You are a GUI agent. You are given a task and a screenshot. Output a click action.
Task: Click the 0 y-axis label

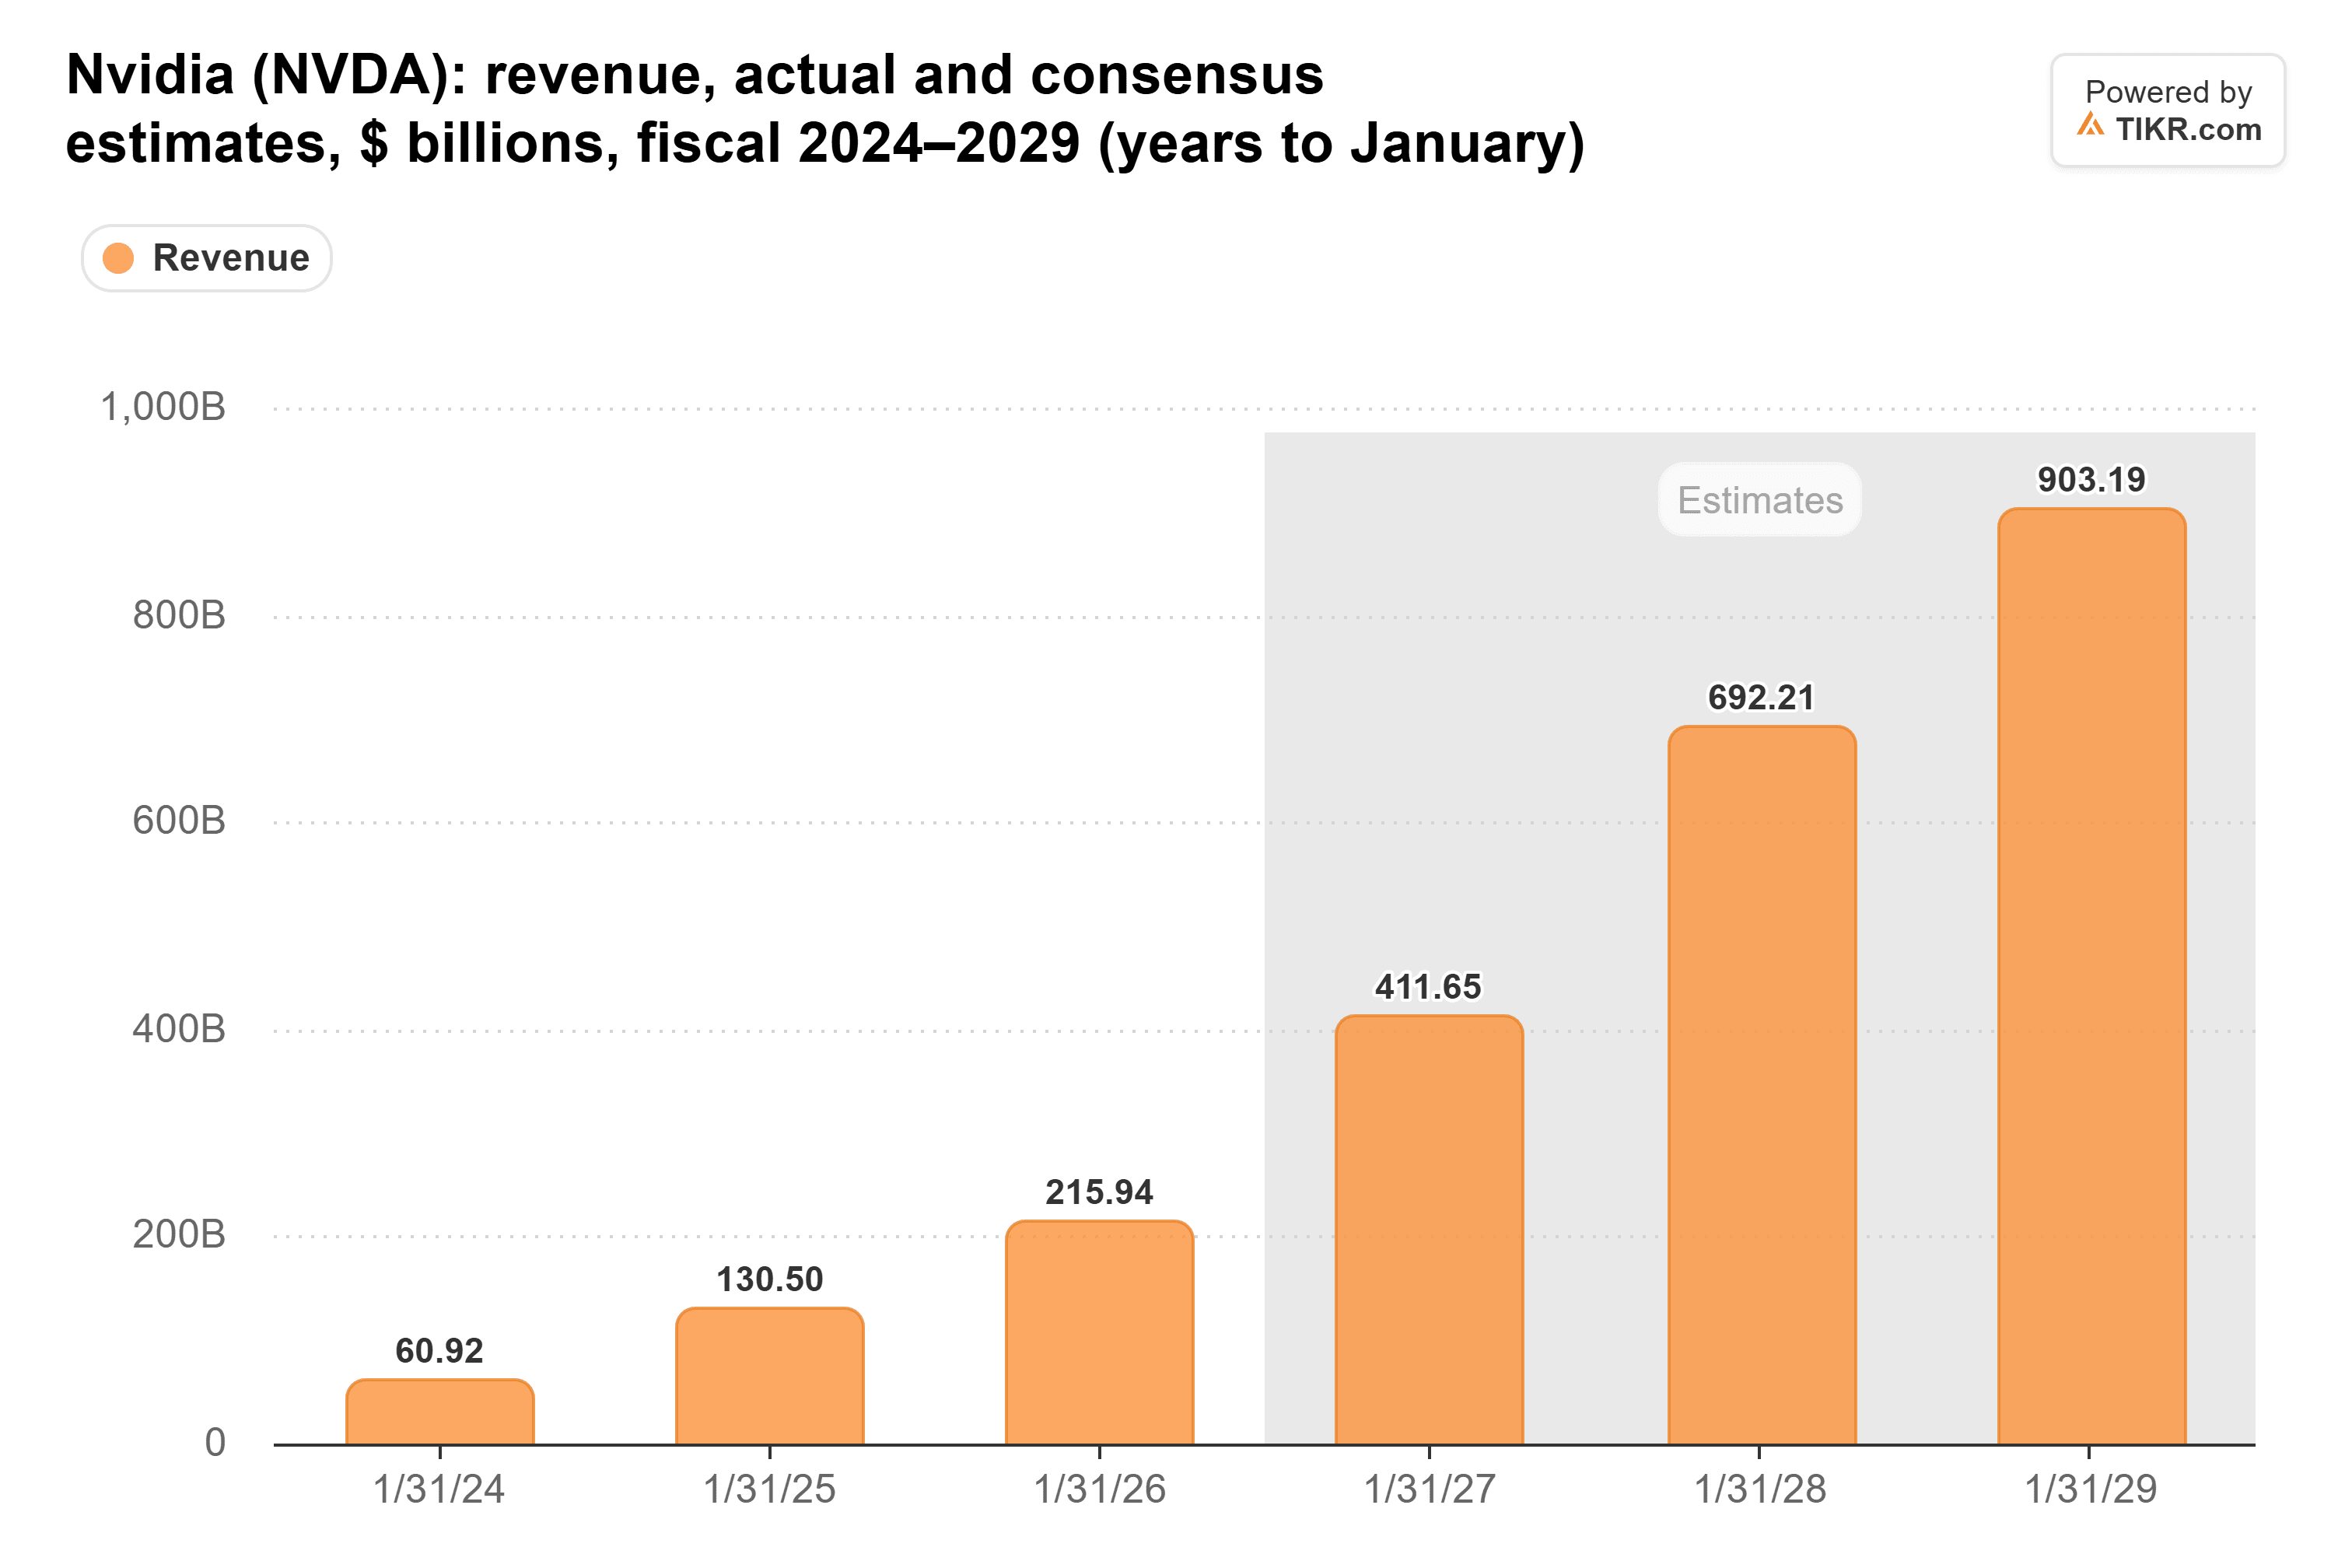[215, 1443]
